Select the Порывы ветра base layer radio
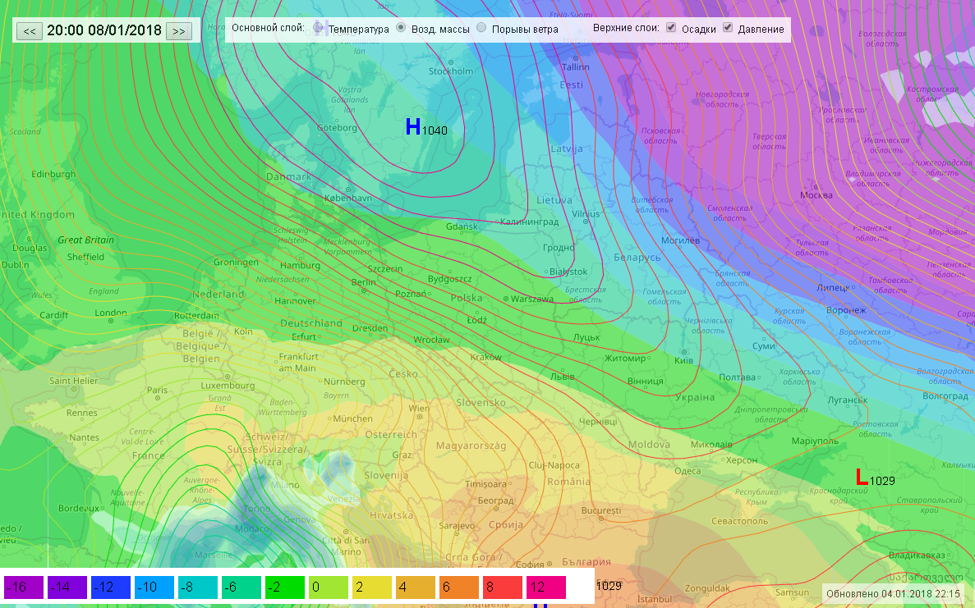 point(481,28)
